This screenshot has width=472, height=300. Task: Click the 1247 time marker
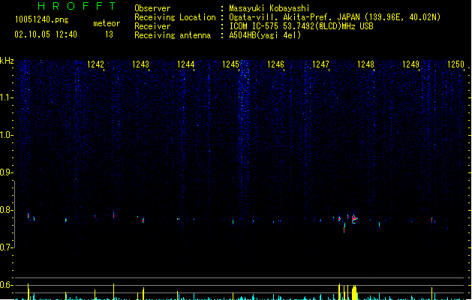point(320,64)
